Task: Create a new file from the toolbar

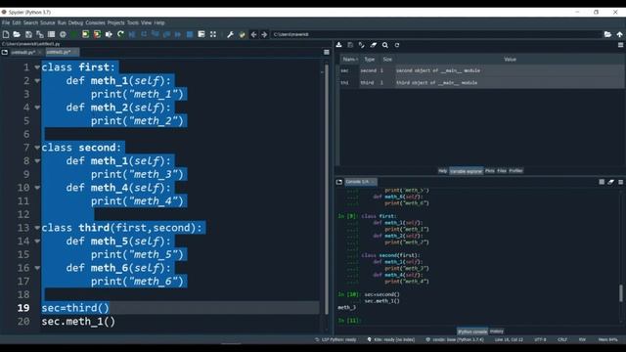Action: coord(6,35)
